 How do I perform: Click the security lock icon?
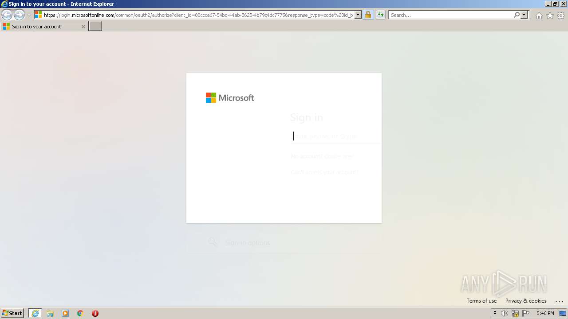click(368, 15)
